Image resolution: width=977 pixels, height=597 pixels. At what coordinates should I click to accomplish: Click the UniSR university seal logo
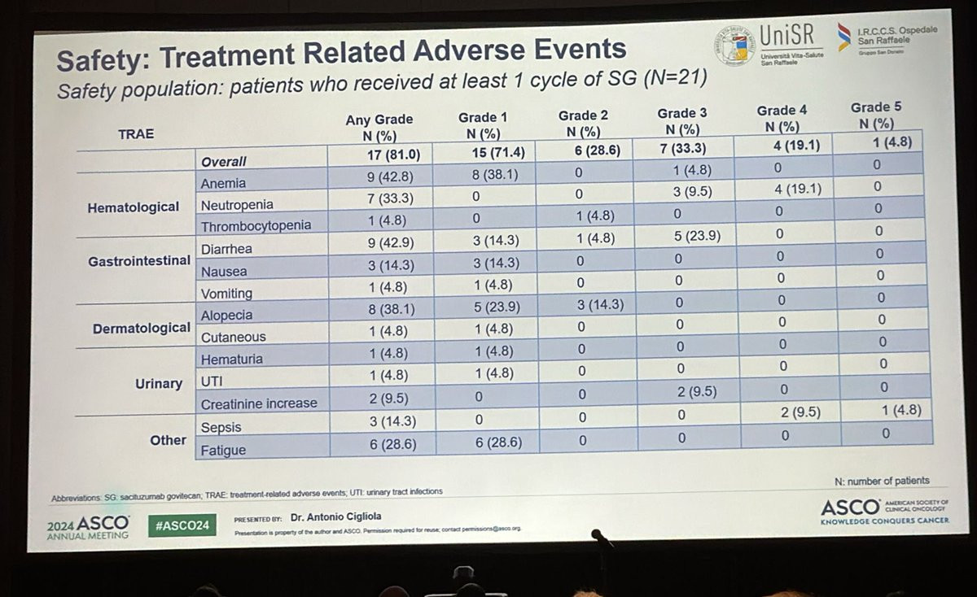(735, 45)
